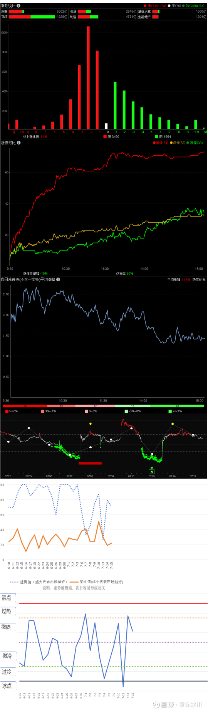This screenshot has width=208, height=711.
Task: Click the >=7% red distribution bar segment
Action: (25, 406)
